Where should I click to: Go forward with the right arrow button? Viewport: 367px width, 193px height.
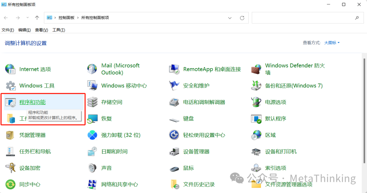click(x=18, y=18)
